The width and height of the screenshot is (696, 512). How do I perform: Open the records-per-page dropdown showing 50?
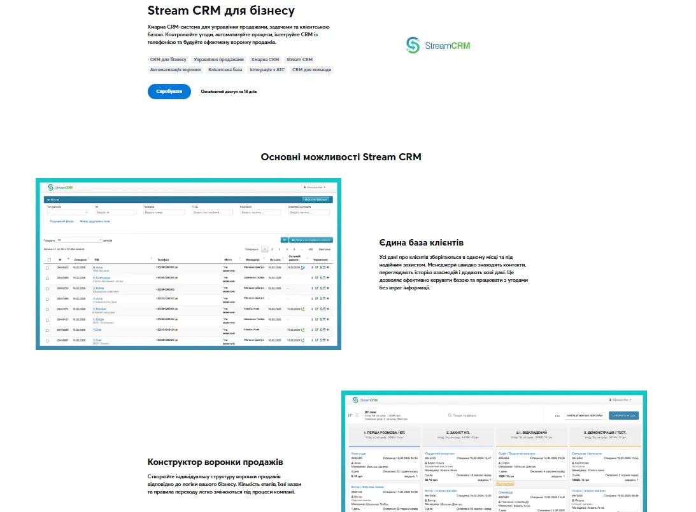pos(79,240)
